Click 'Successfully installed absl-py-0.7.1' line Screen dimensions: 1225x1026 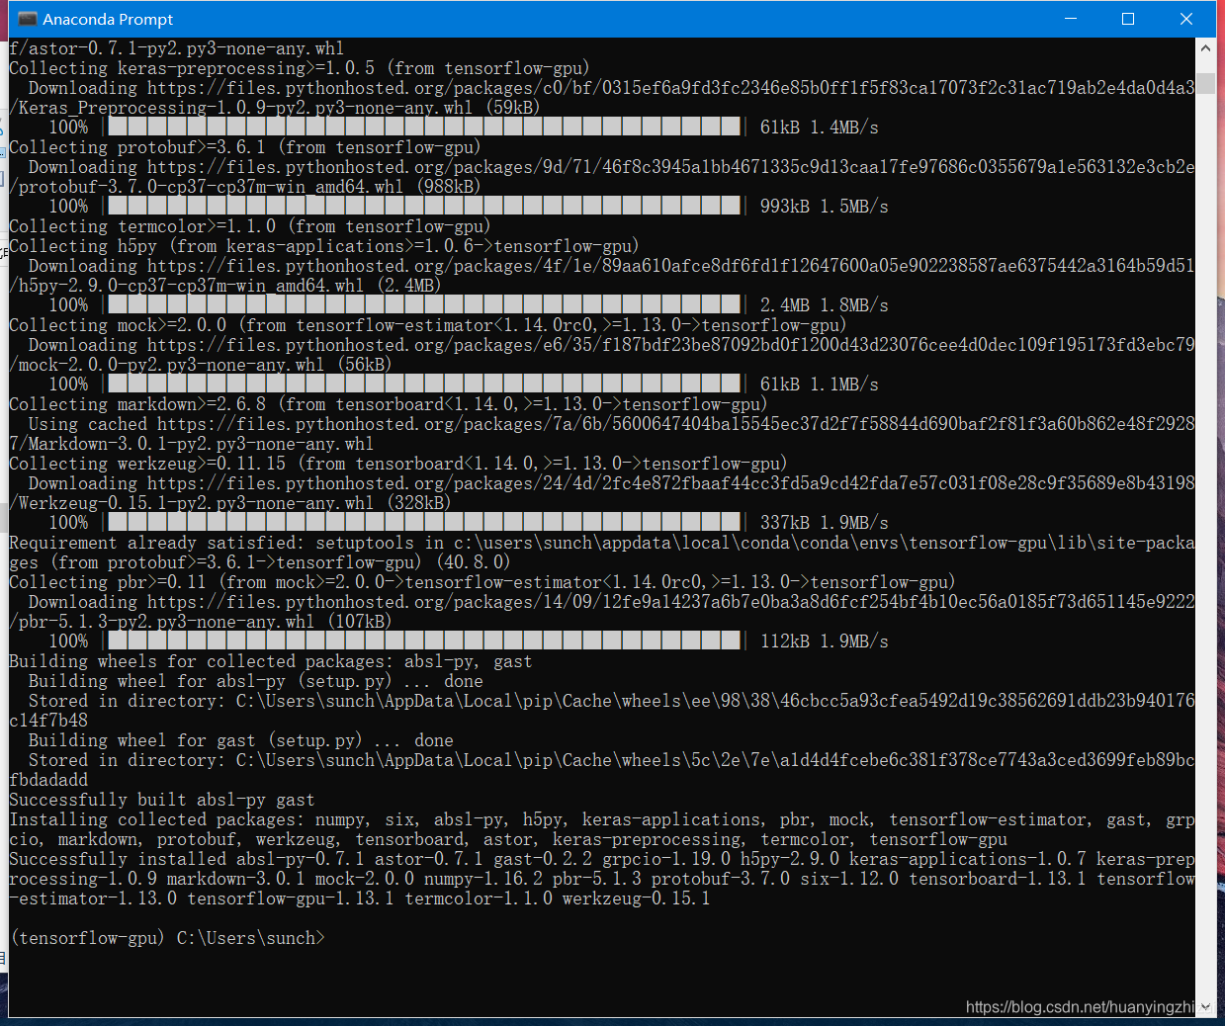click(601, 859)
